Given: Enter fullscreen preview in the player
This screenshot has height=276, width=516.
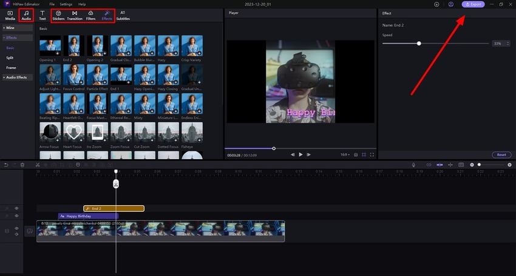Looking at the screenshot, I should (372, 154).
